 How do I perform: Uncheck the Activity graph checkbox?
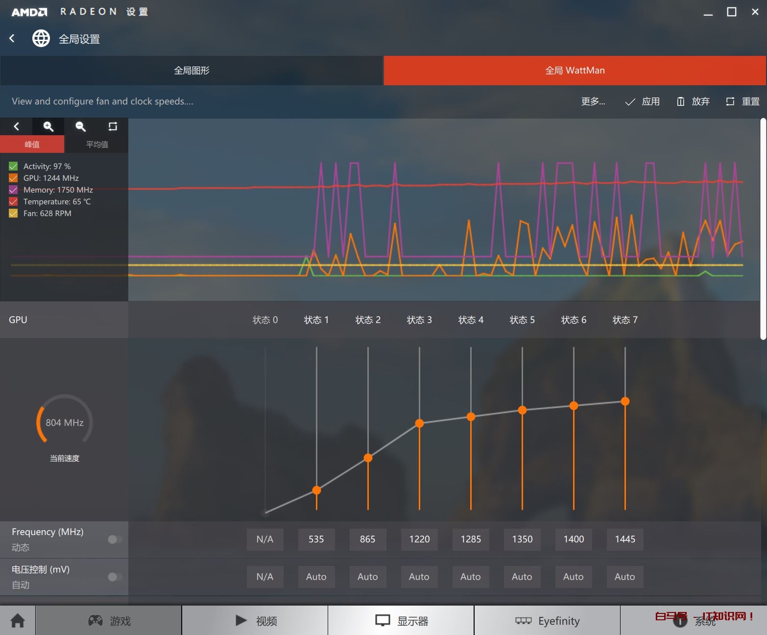click(13, 167)
